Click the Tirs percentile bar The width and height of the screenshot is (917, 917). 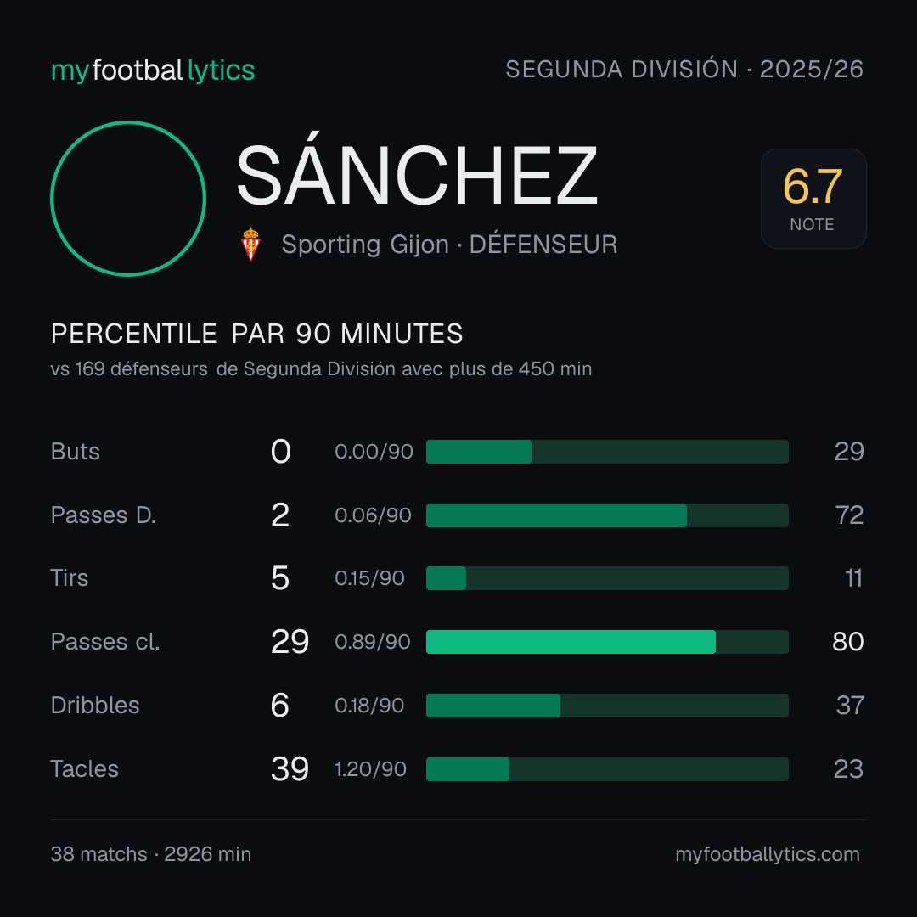607,578
